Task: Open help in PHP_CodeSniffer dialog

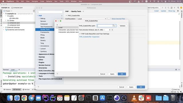Action: [x=57, y=74]
